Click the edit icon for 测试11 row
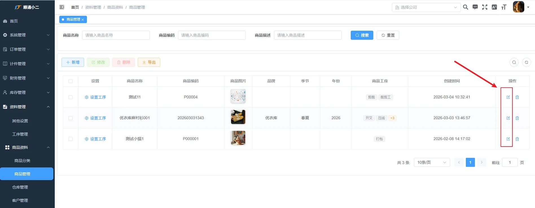The image size is (535, 208). [x=508, y=97]
